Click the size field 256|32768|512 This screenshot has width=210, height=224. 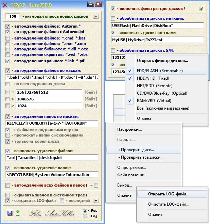tap(49, 92)
